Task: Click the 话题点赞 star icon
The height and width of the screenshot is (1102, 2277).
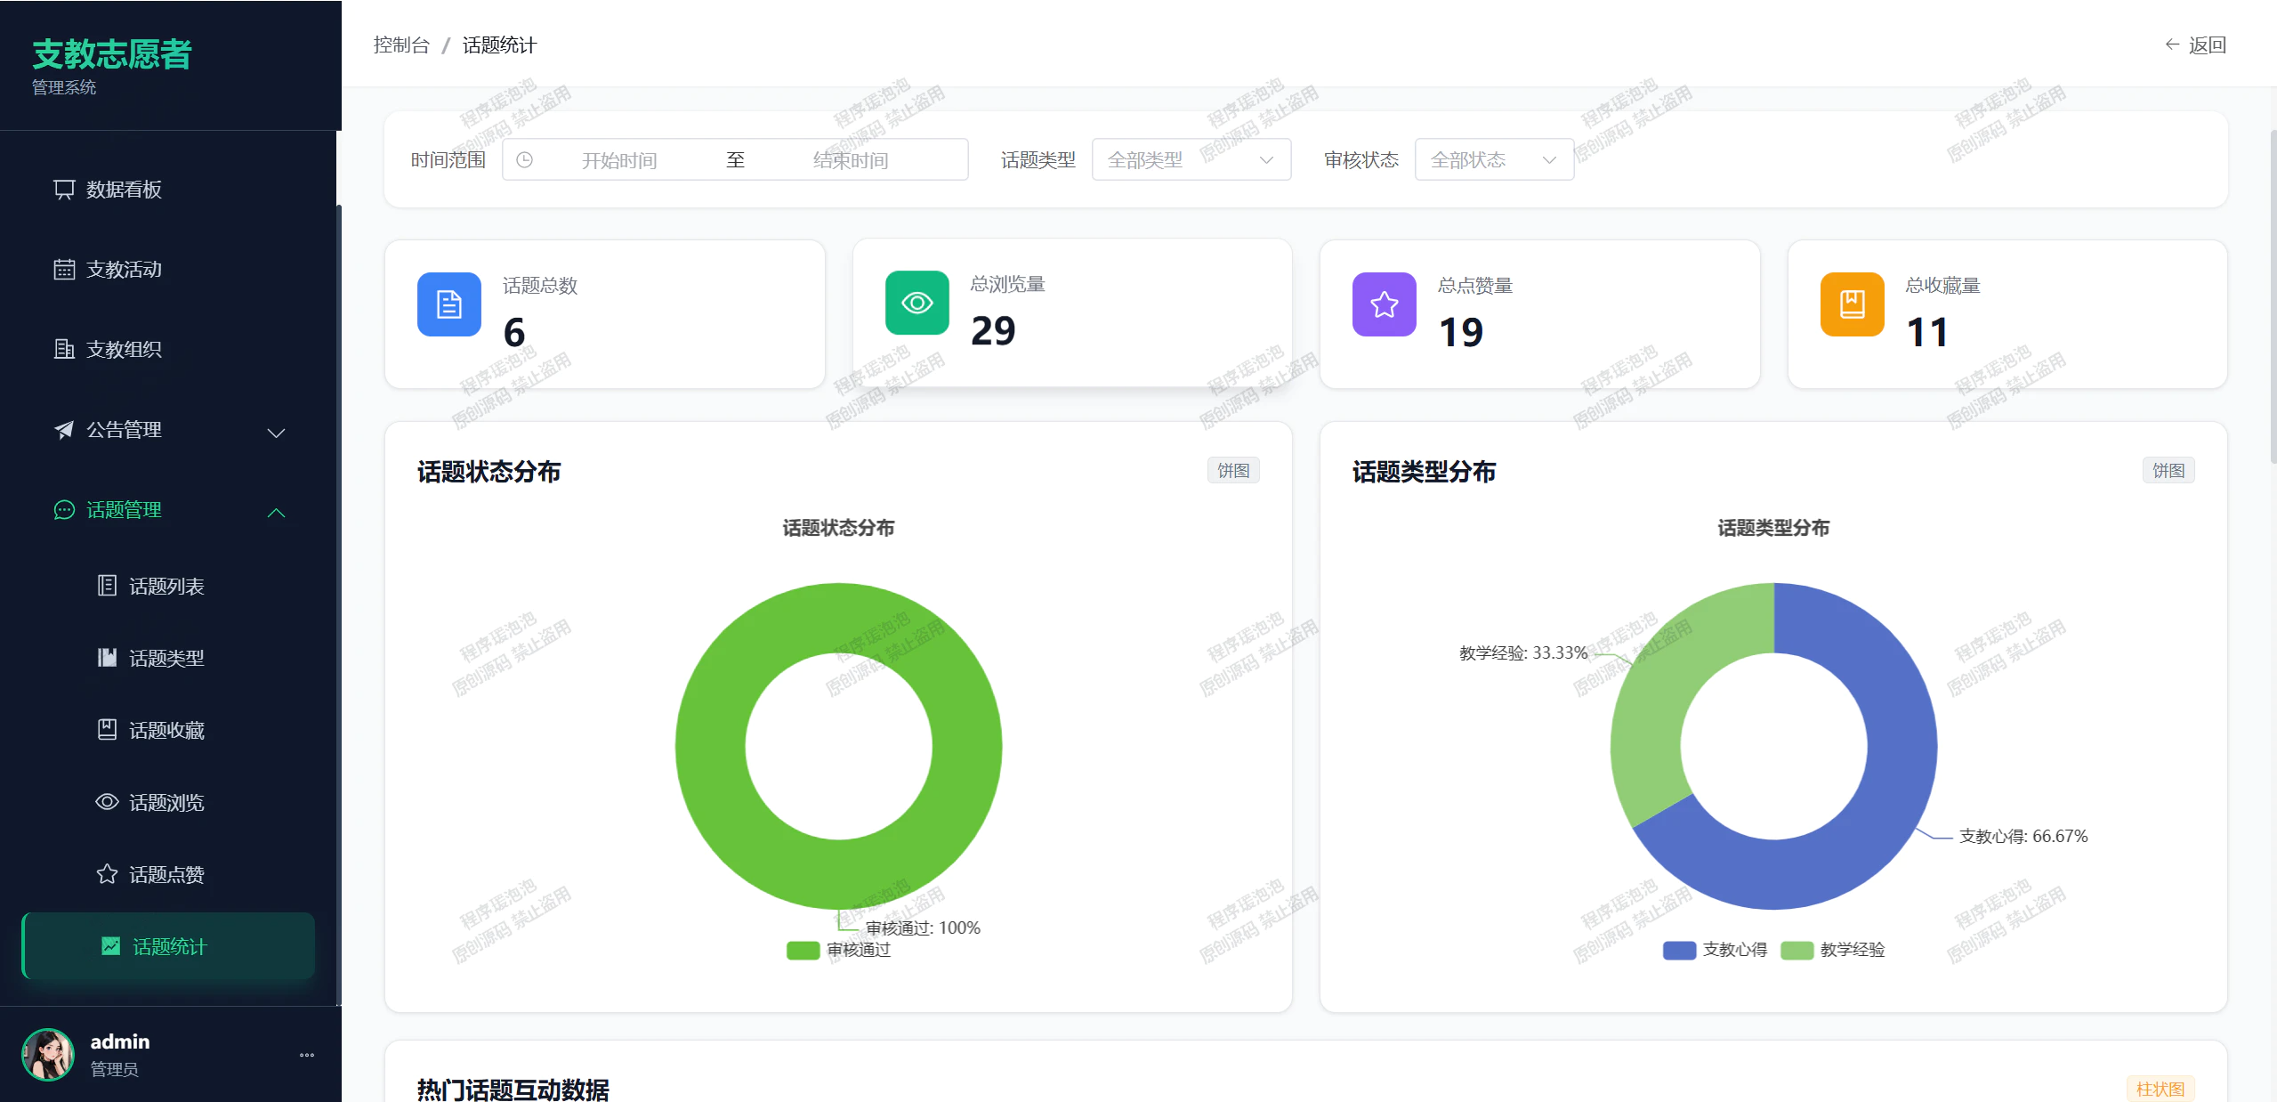Action: coord(107,874)
